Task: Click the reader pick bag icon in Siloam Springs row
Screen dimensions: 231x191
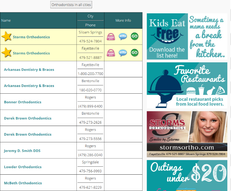Action: pos(111,37)
